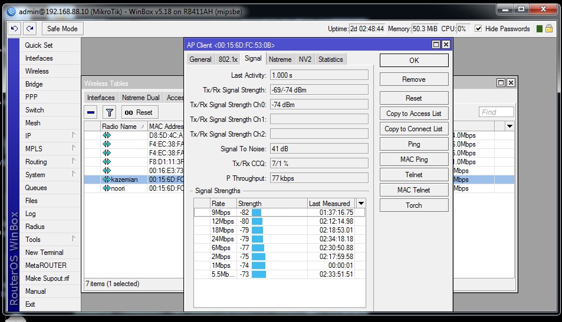
Task: Click the green status square indicator
Action: [x=538, y=28]
